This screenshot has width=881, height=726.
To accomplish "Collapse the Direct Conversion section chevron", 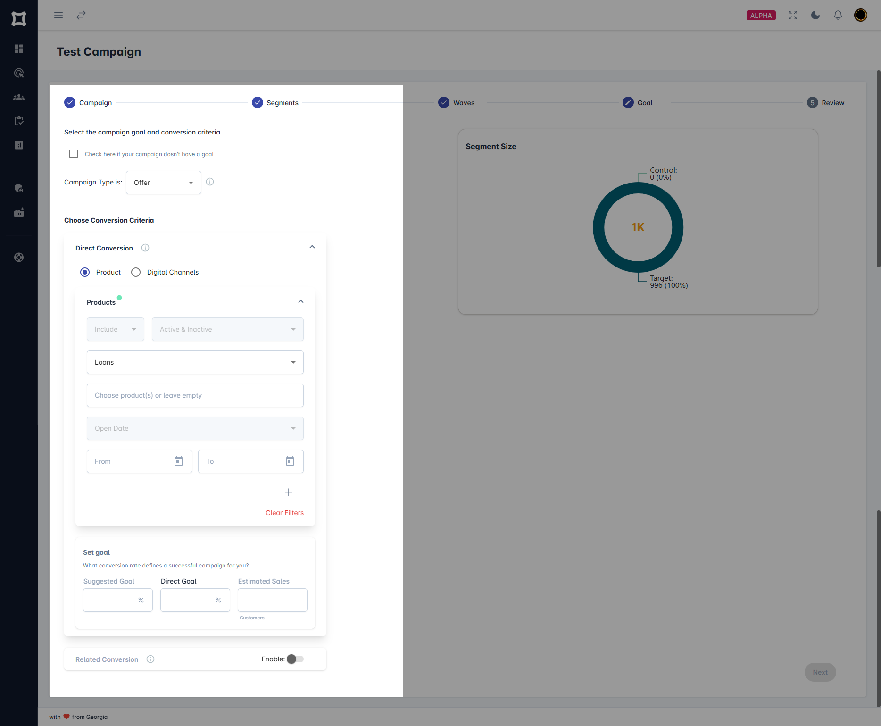I will coord(312,247).
